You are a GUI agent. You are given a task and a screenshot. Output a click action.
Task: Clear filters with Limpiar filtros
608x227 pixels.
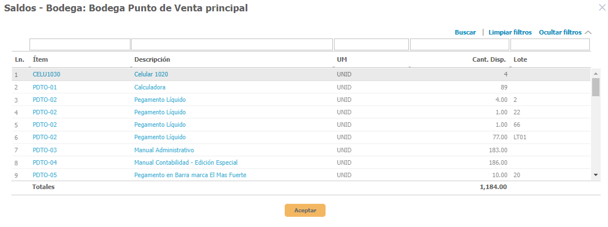(x=510, y=33)
